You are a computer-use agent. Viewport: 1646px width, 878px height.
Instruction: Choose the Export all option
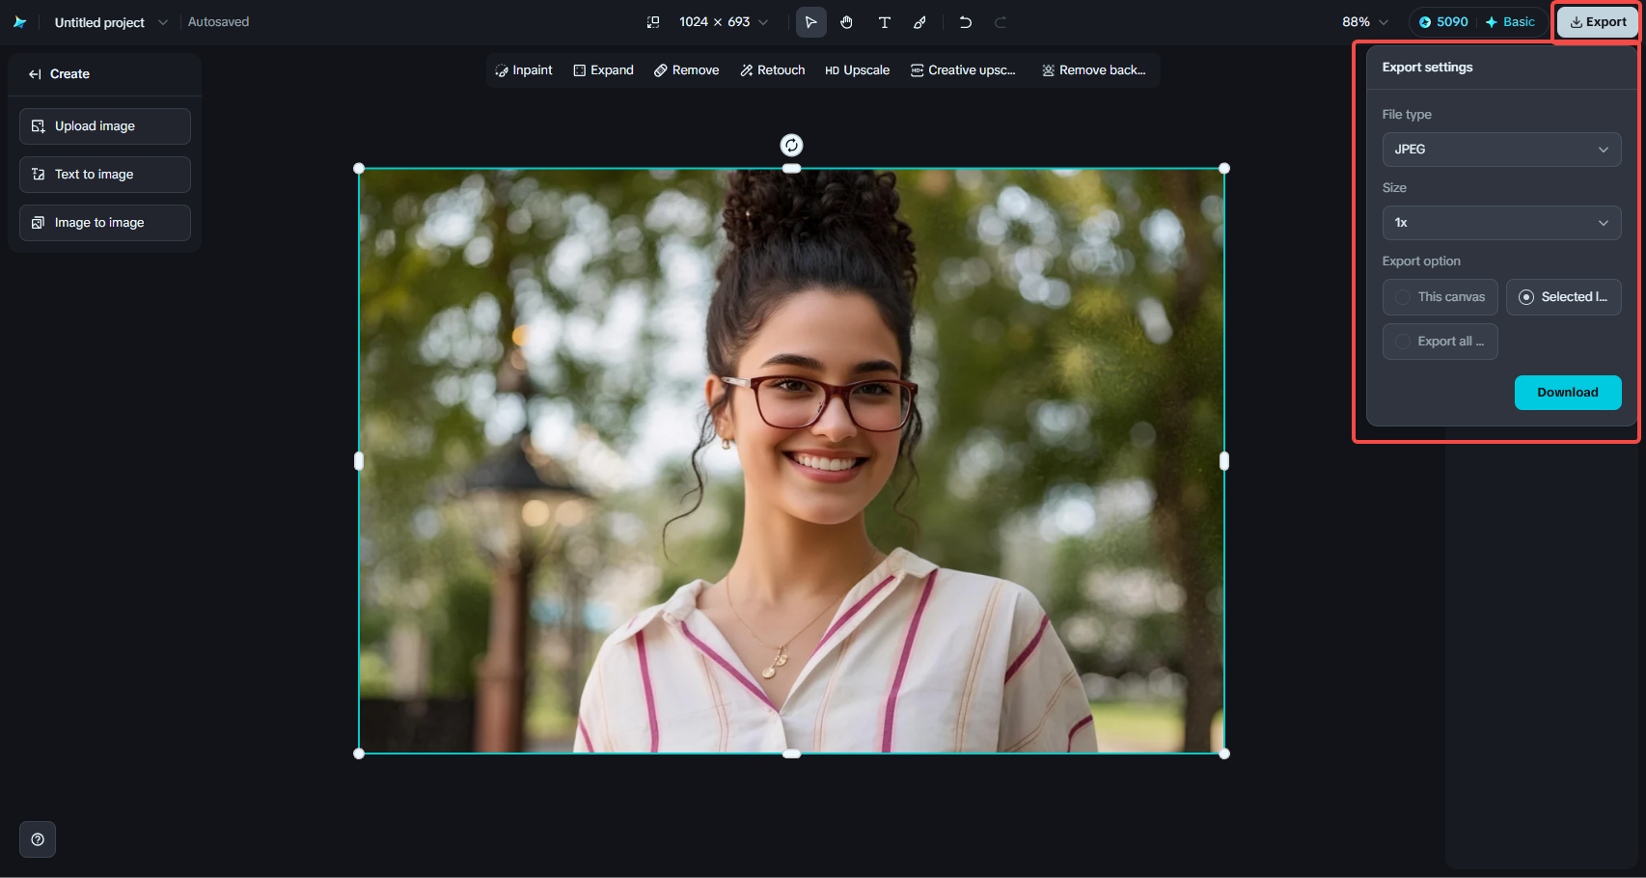(1440, 341)
